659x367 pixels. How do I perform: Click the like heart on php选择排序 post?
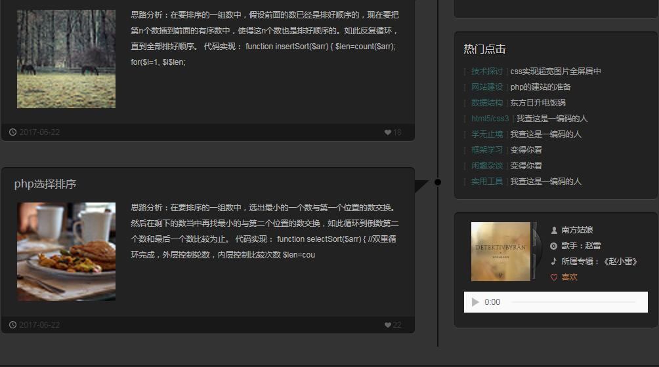click(388, 325)
